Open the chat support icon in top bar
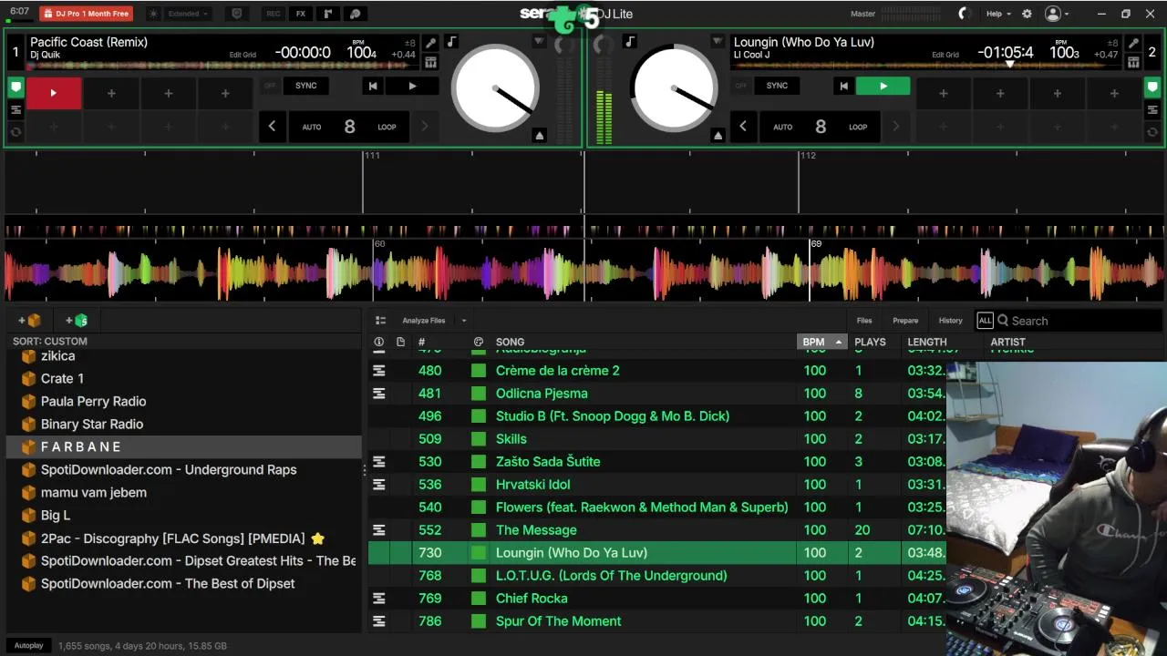The image size is (1167, 656). pyautogui.click(x=237, y=14)
